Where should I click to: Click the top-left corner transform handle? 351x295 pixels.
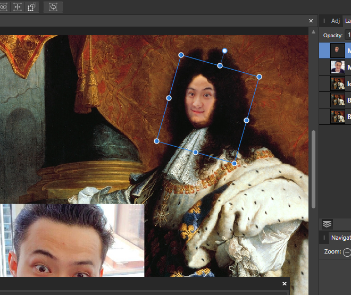(x=181, y=55)
